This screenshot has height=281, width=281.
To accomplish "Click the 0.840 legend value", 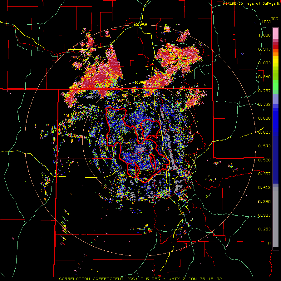I will click(264, 77).
